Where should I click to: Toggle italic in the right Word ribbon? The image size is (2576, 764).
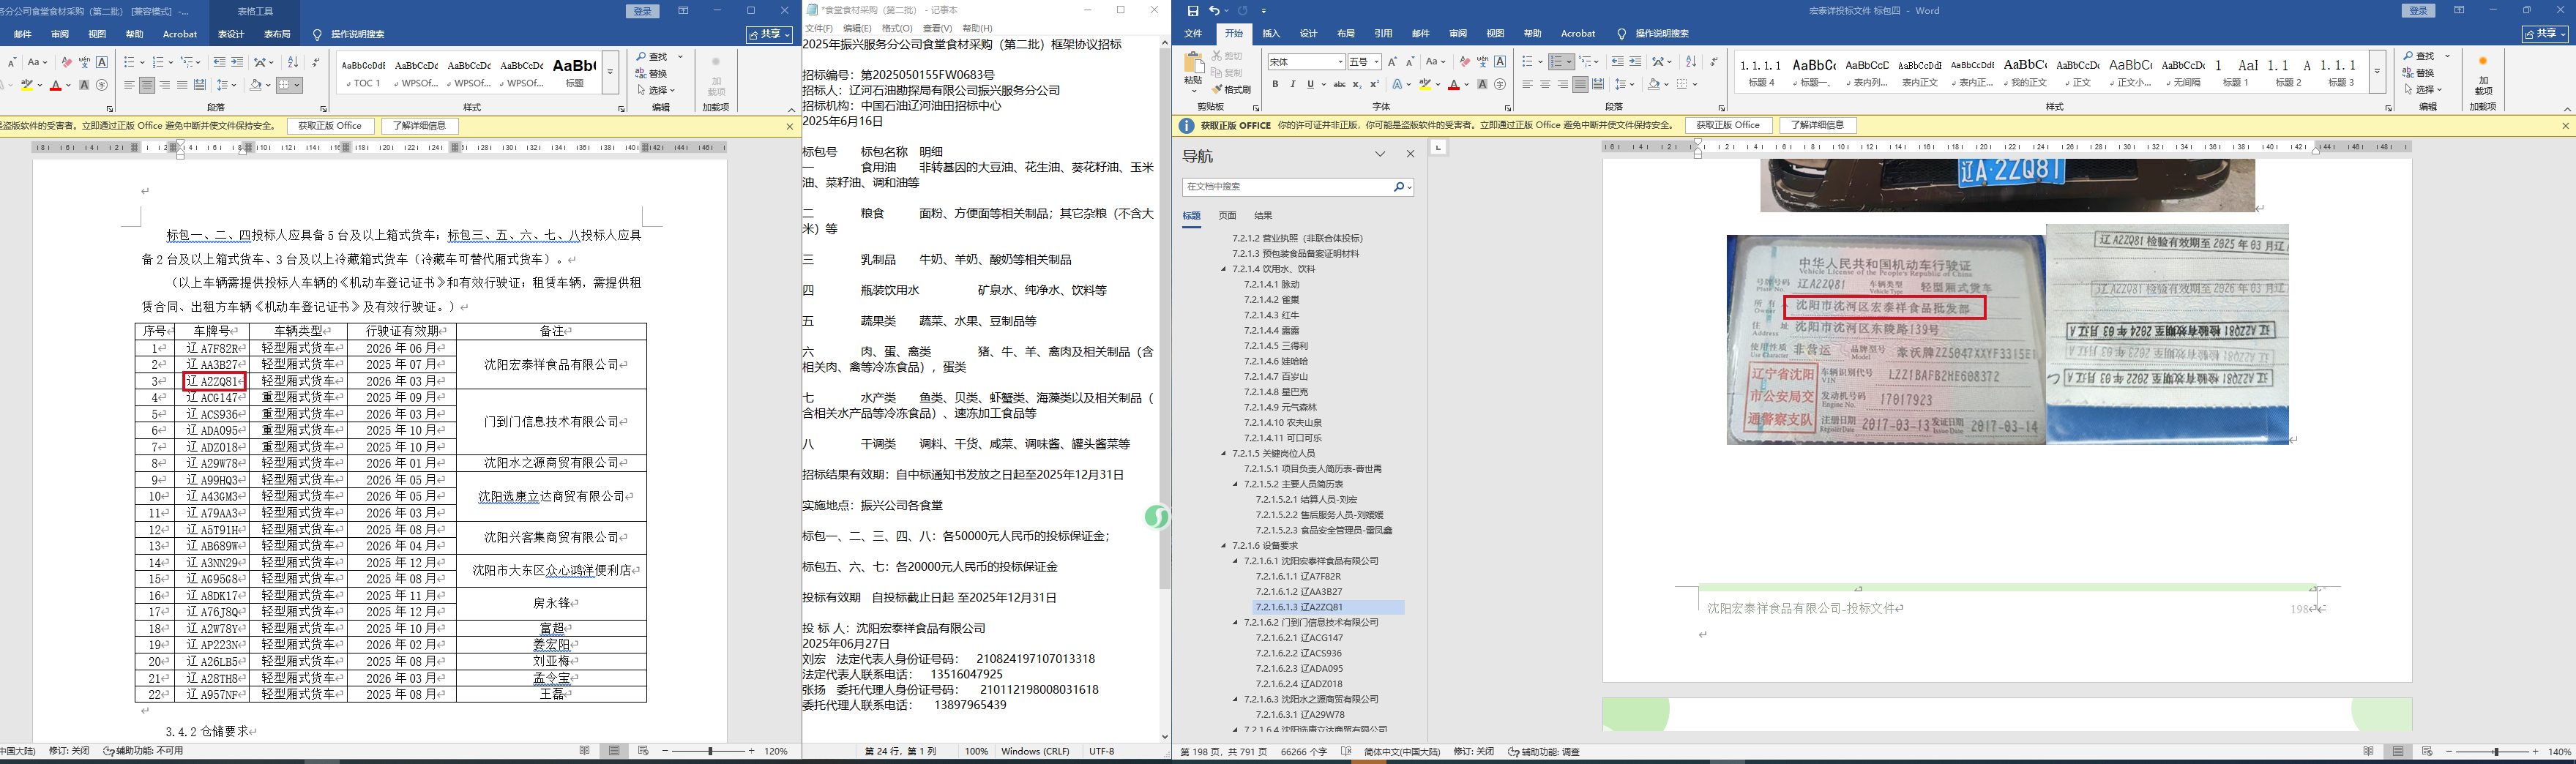point(1292,85)
